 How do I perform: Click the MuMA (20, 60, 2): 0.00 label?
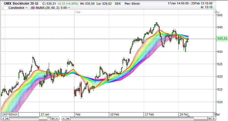[51, 8]
